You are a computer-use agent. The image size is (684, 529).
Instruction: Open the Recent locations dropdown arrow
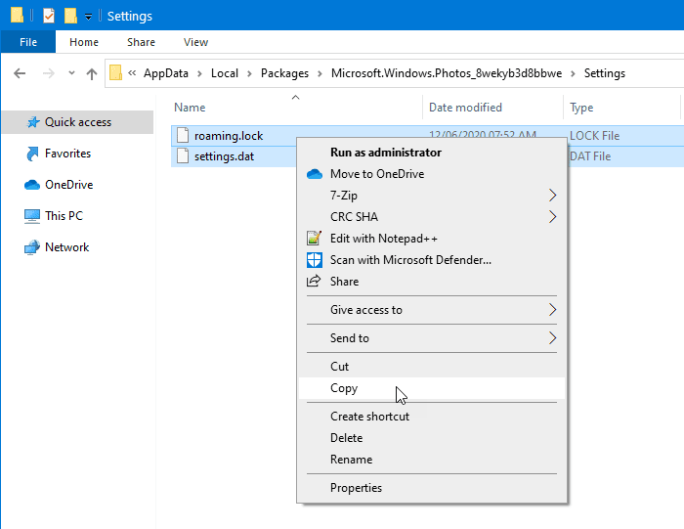(71, 73)
